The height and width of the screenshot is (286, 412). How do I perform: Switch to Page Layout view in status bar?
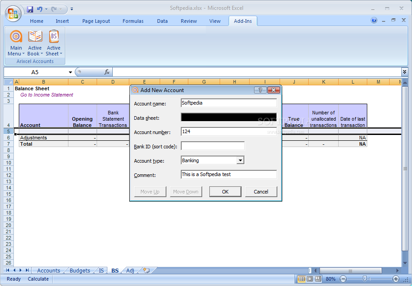[310, 279]
